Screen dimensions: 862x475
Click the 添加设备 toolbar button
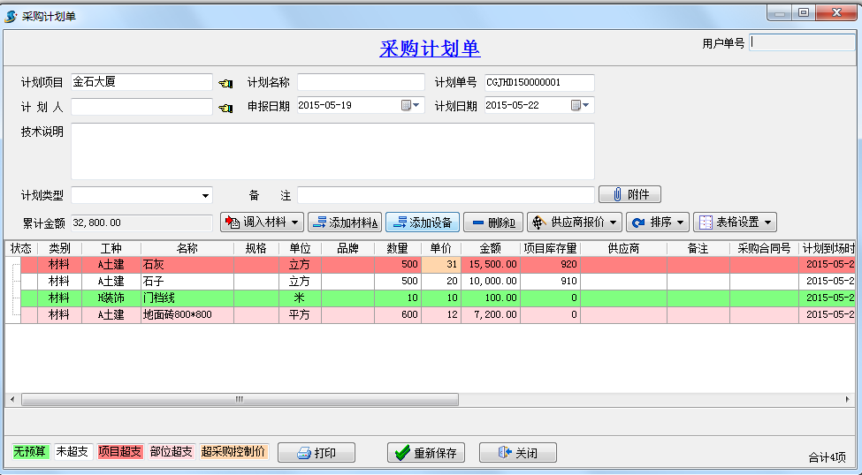coord(423,222)
